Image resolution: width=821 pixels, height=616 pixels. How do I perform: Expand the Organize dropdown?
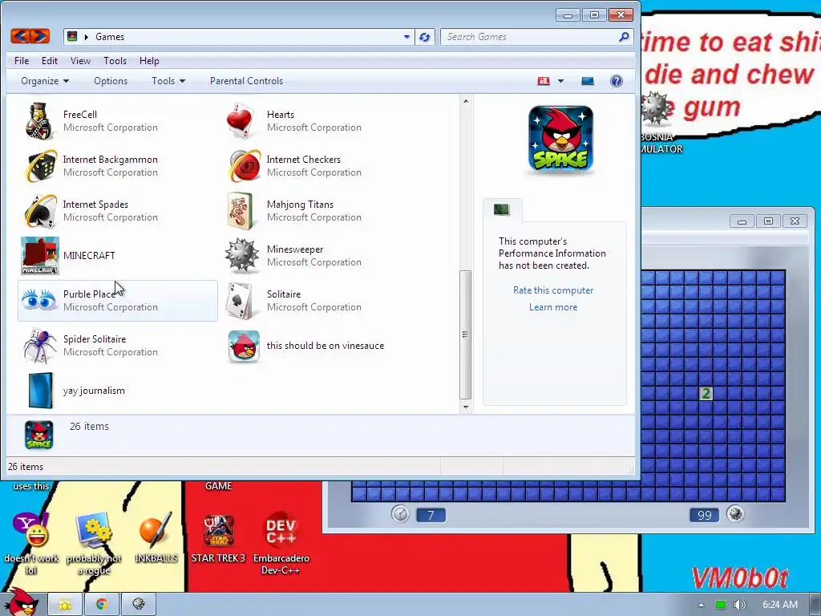click(x=45, y=81)
